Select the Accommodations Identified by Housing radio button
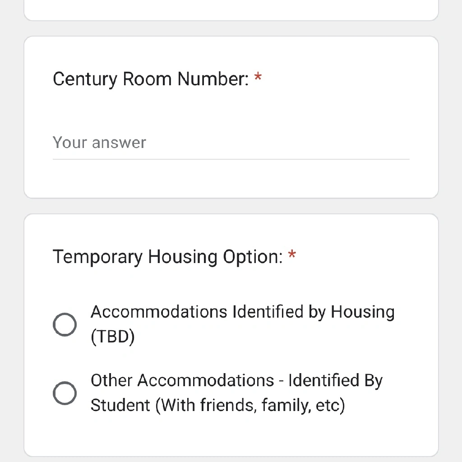 click(65, 324)
